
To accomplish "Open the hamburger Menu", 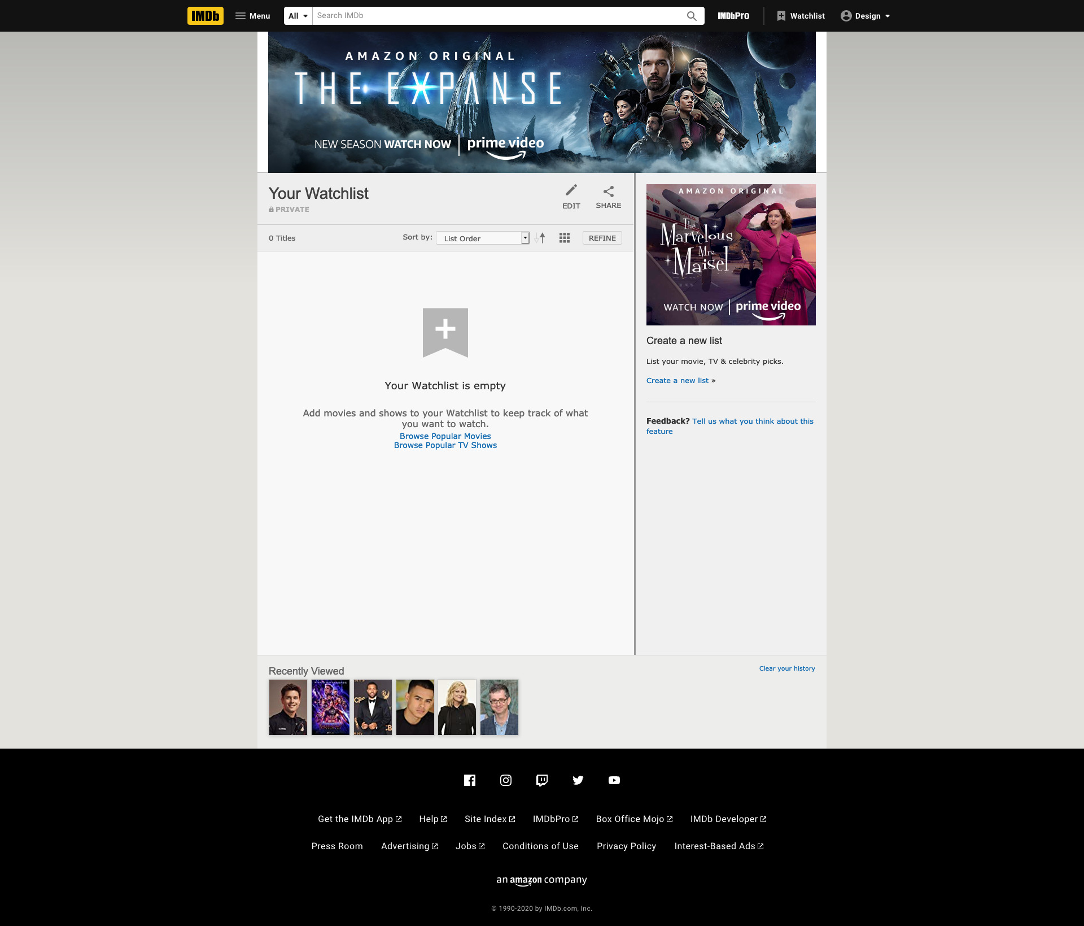I will point(252,16).
